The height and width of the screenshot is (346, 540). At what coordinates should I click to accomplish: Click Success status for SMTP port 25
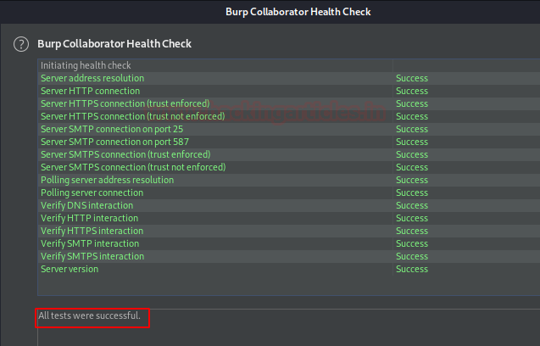pyautogui.click(x=412, y=129)
